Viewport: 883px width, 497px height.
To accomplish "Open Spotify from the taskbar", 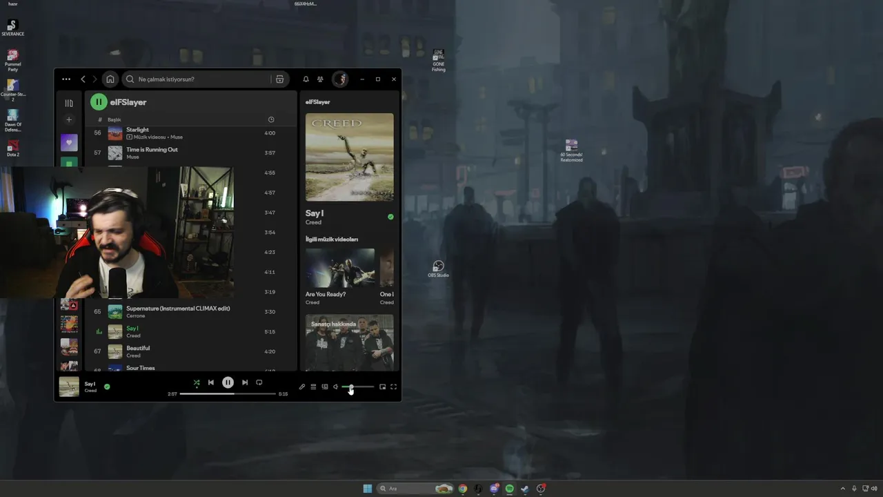I will 509,489.
